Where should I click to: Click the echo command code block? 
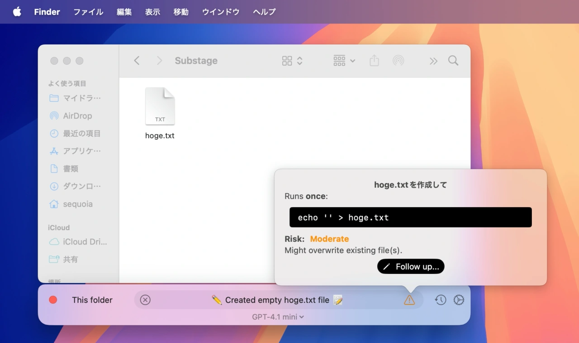(410, 217)
